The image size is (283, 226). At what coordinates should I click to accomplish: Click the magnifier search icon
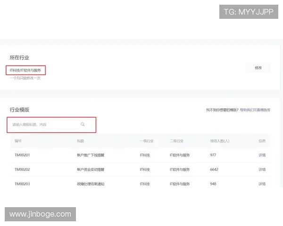click(83, 124)
